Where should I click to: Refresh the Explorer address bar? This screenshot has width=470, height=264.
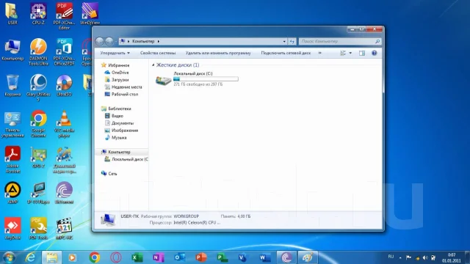pos(292,41)
